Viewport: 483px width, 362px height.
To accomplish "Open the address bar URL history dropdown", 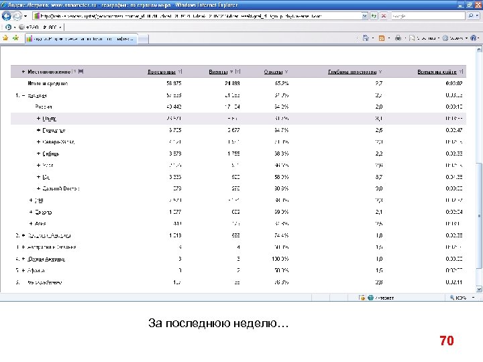I will click(365, 15).
